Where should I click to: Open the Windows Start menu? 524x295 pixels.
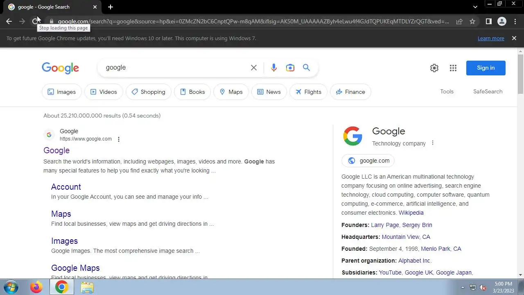11,287
